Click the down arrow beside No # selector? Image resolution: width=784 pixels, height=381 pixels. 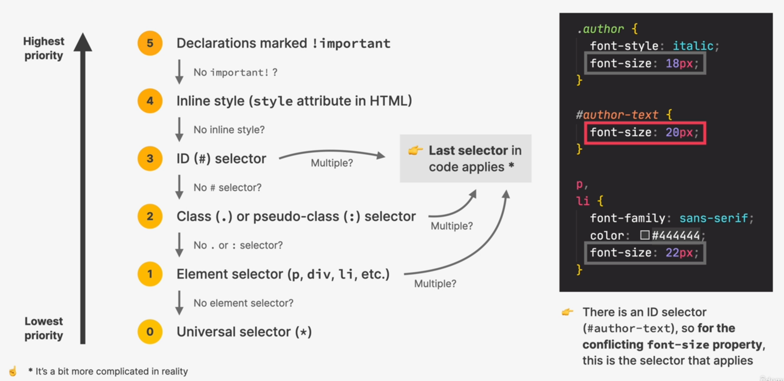[x=179, y=187]
